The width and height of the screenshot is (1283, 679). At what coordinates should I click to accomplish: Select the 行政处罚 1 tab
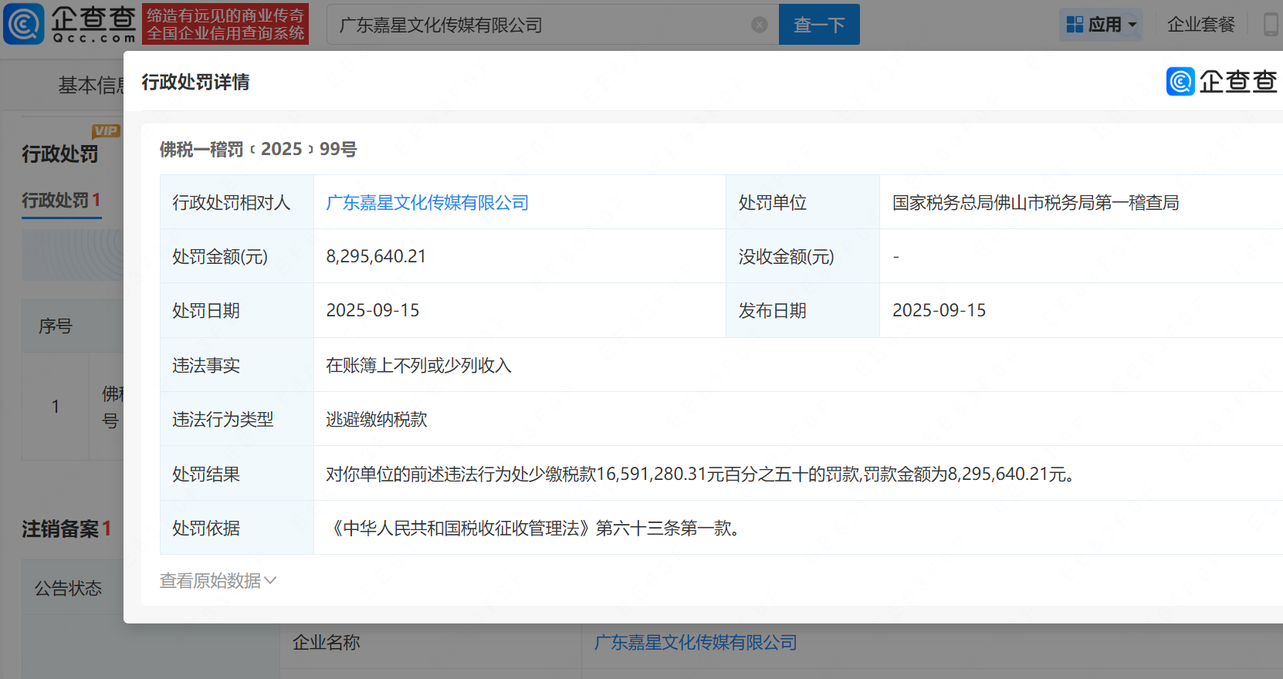pyautogui.click(x=61, y=201)
